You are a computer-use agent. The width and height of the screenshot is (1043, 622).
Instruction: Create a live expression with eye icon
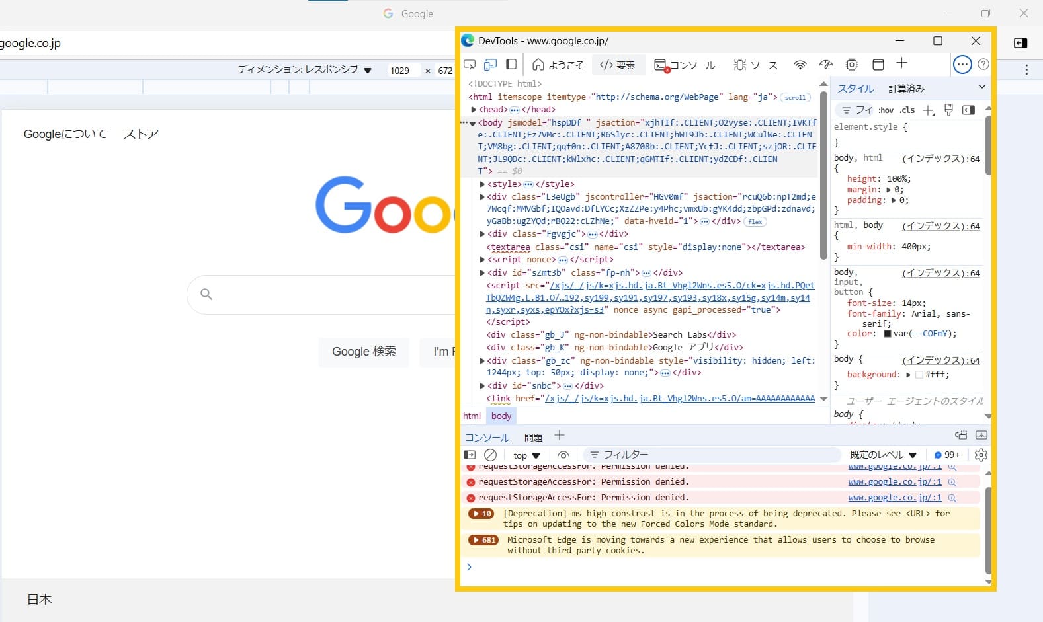[563, 455]
